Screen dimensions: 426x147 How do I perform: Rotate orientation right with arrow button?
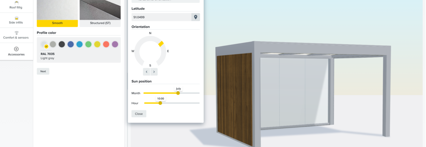[154, 72]
